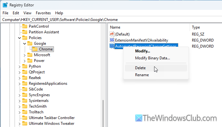This screenshot has width=222, height=127.
Task: Click the AutomatedPasswordChangeSettings DWORD icon
Action: 112,46
